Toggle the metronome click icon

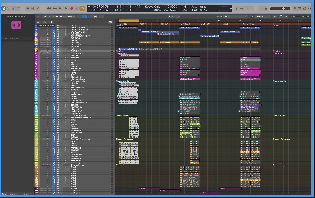coord(266,9)
